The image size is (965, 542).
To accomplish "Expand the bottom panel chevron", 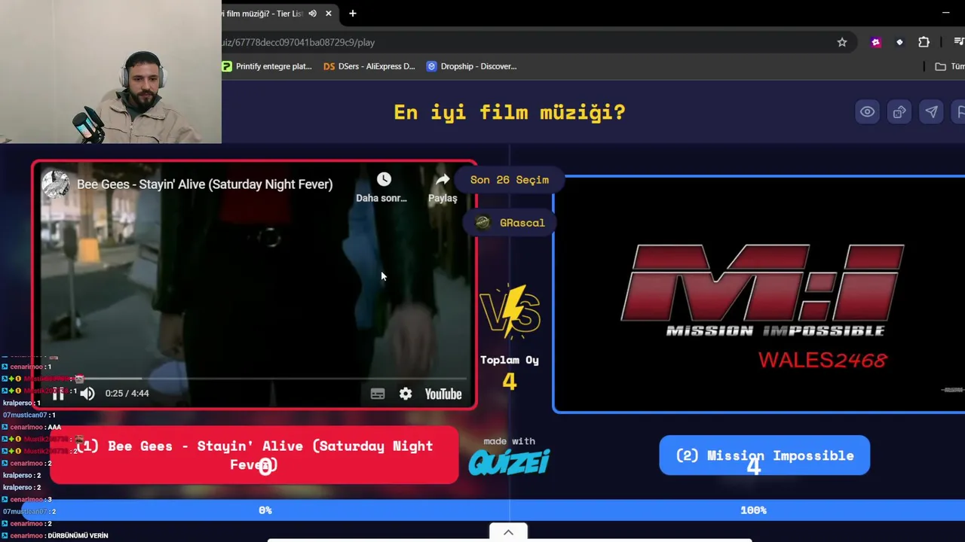I will tap(508, 532).
